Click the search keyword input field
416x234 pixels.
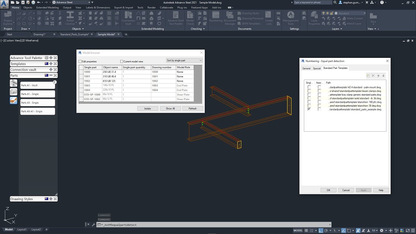pyautogui.click(x=312, y=2)
